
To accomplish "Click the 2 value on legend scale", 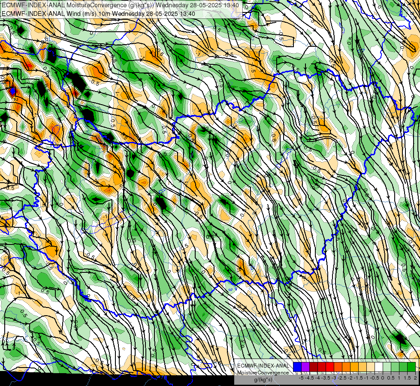I will point(415,378).
